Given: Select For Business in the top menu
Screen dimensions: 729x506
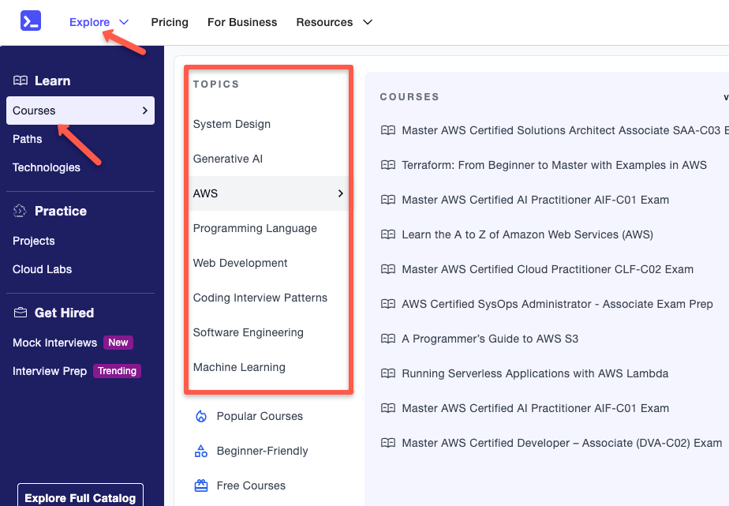Looking at the screenshot, I should pyautogui.click(x=241, y=22).
